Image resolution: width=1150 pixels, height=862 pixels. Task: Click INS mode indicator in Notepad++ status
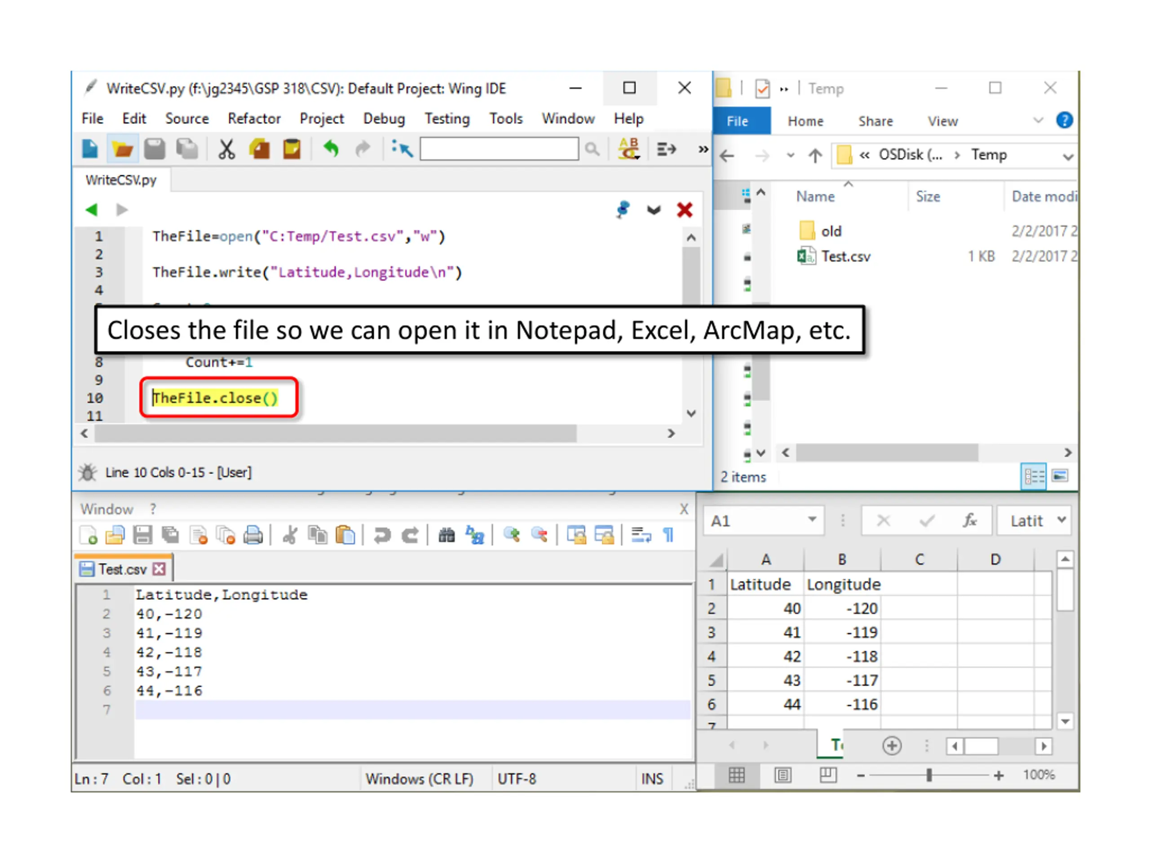[x=652, y=779]
